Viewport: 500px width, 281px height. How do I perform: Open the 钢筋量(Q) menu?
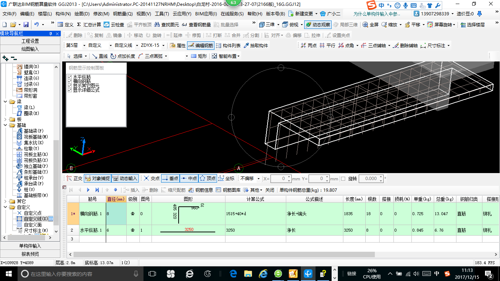coord(123,14)
